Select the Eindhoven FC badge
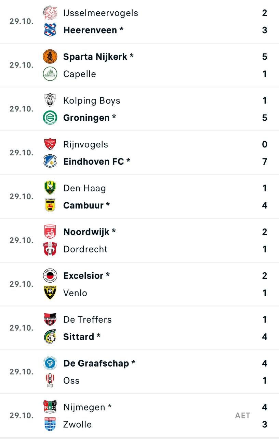 50,162
